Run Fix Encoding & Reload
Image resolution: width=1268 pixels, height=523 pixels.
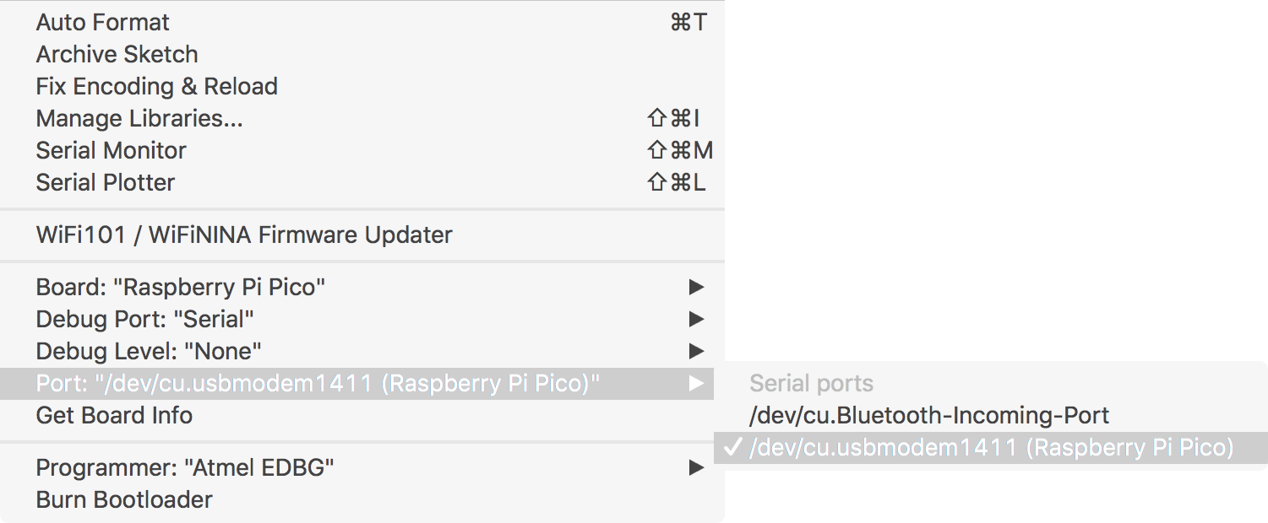(x=155, y=86)
